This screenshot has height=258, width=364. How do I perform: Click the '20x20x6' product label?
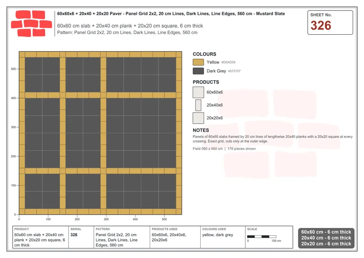click(214, 118)
